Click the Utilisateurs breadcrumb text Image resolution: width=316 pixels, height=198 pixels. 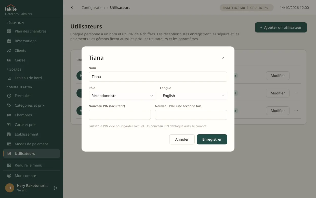pos(120,8)
